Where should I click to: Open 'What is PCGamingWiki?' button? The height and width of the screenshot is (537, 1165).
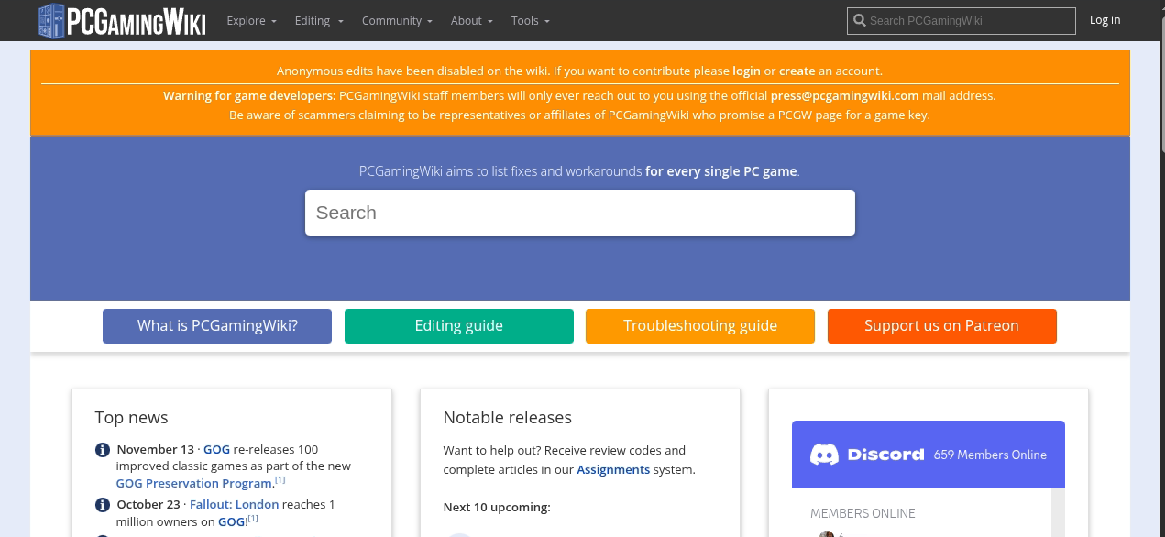coord(217,326)
